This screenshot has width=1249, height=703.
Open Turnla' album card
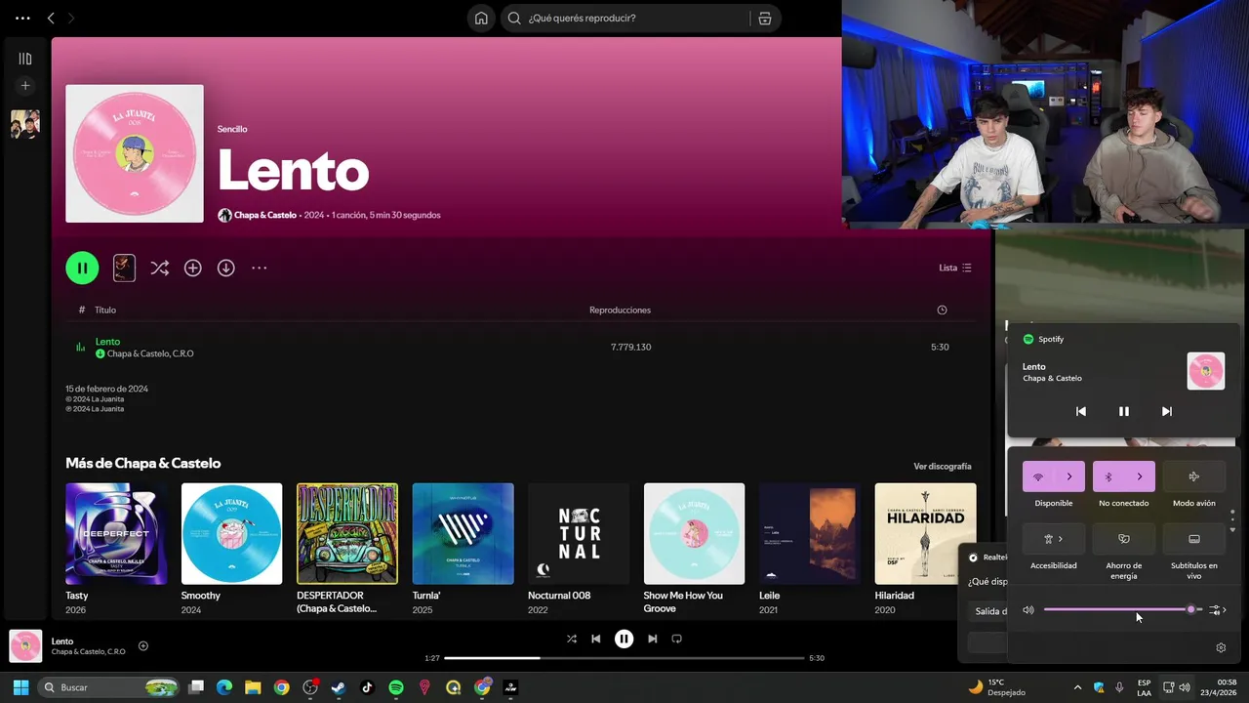pyautogui.click(x=463, y=549)
